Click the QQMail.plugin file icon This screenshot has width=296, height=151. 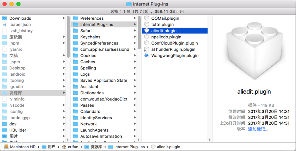tap(147, 18)
